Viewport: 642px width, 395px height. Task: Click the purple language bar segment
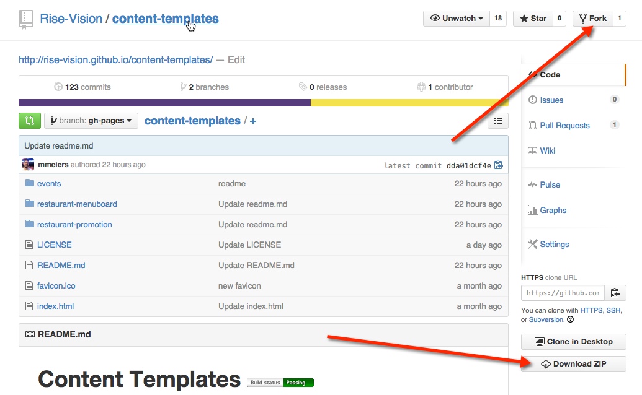[x=164, y=103]
